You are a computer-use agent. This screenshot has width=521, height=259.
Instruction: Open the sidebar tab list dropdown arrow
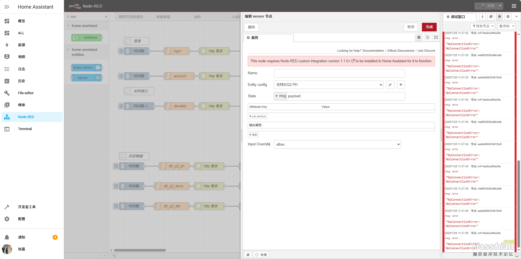coord(517,17)
